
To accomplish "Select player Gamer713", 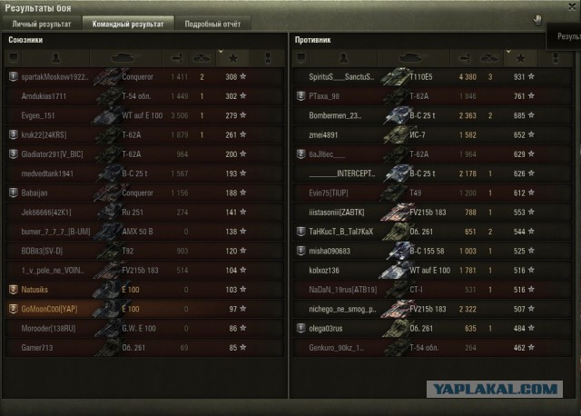I will 37,348.
